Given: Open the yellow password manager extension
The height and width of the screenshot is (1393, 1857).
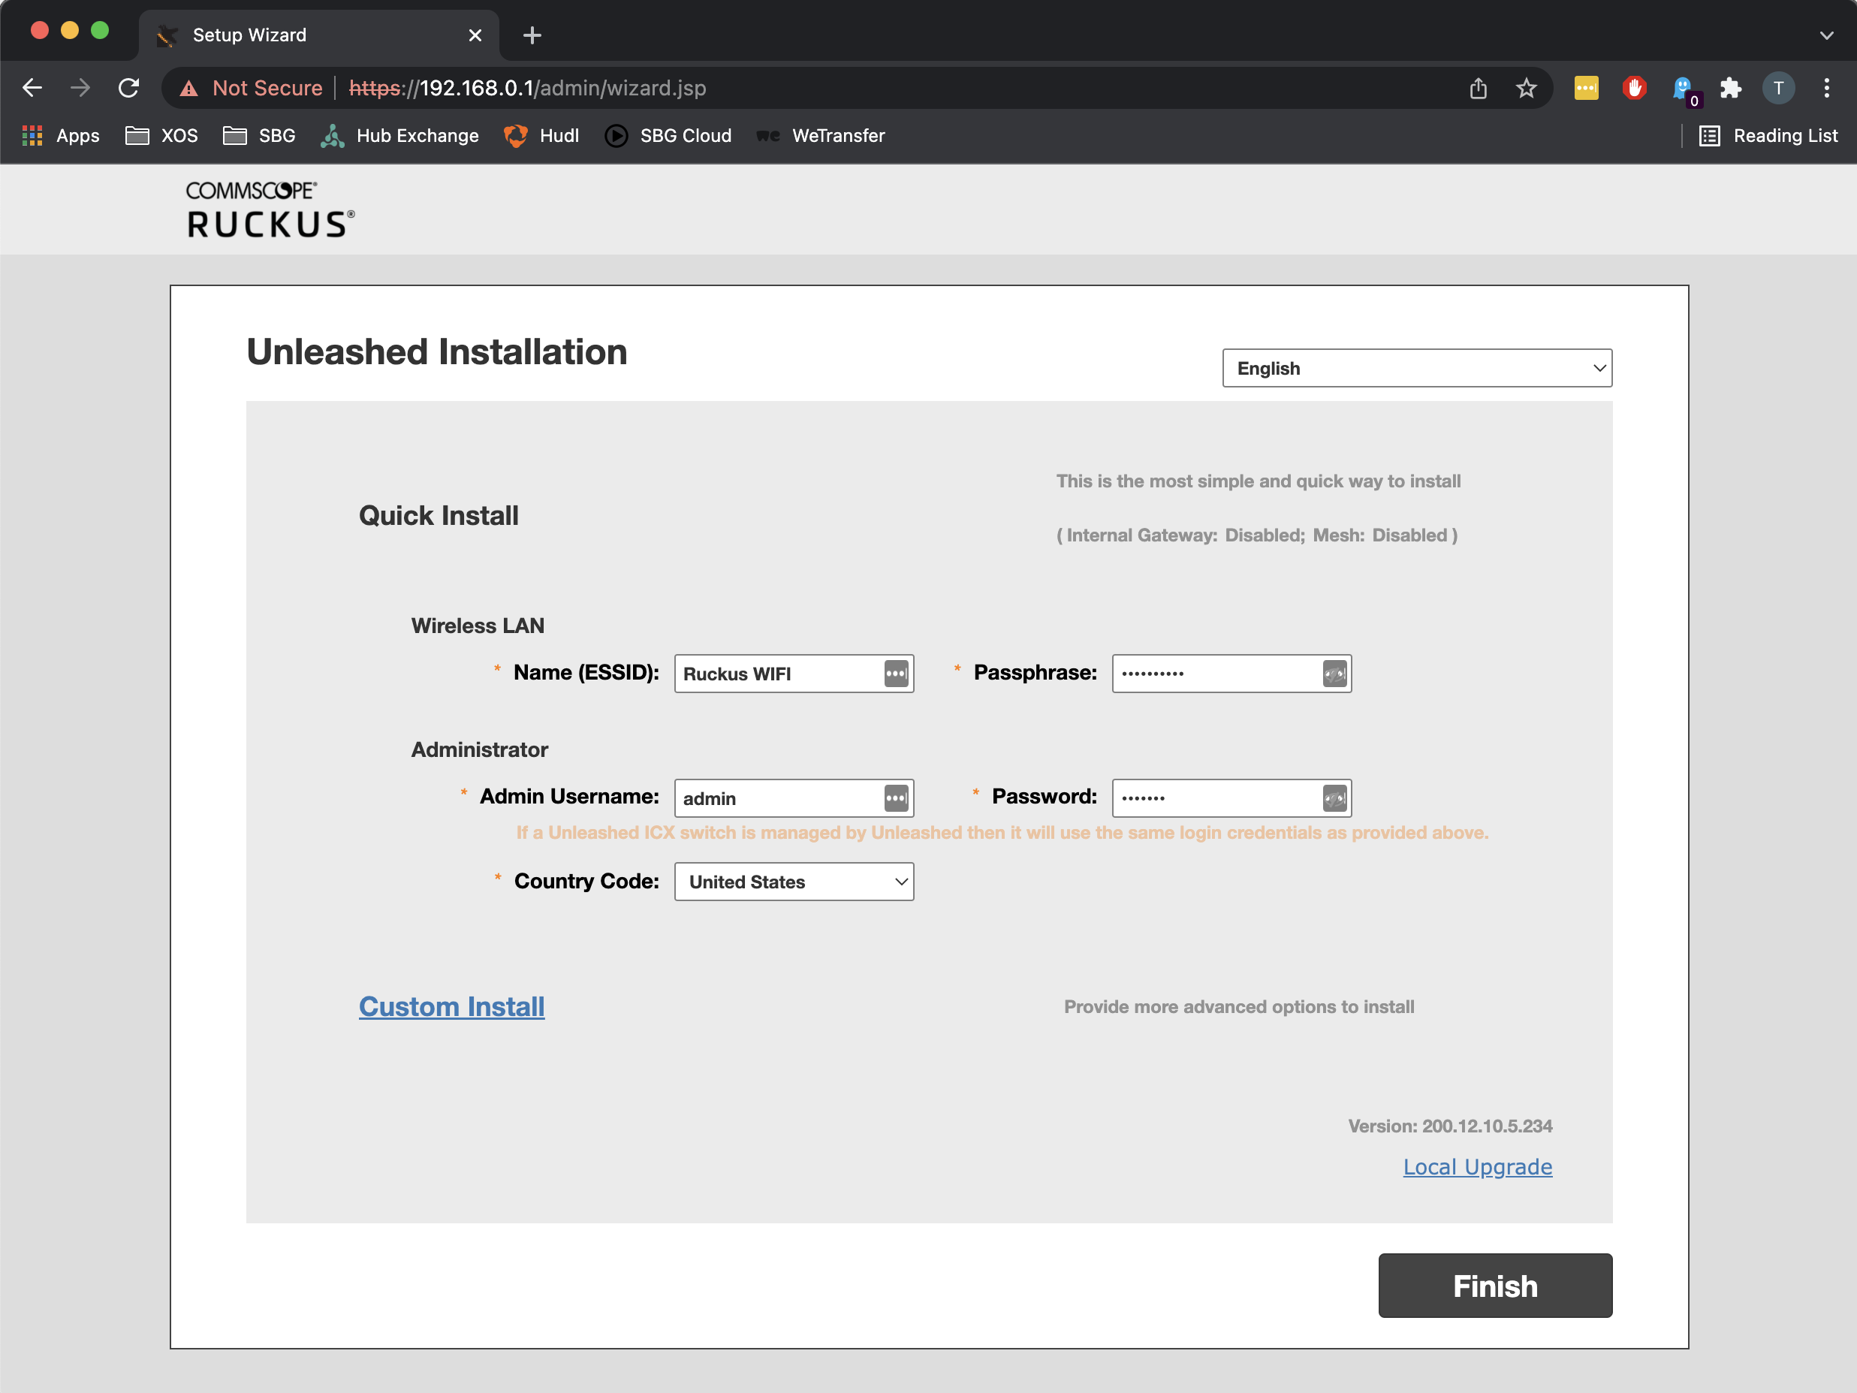Looking at the screenshot, I should [1586, 88].
